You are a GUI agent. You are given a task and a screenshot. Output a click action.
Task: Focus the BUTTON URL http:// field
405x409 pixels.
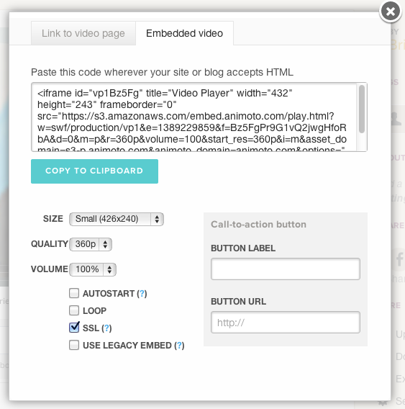(x=286, y=323)
